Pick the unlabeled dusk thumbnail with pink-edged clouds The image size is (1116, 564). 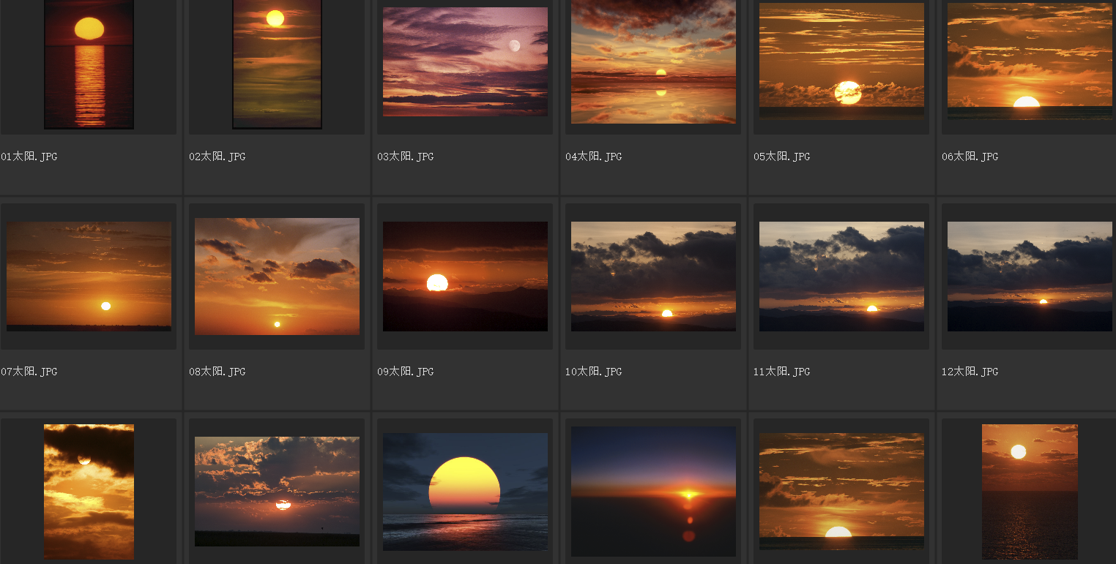[x=277, y=492]
